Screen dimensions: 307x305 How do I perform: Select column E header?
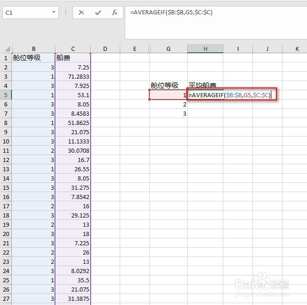135,49
